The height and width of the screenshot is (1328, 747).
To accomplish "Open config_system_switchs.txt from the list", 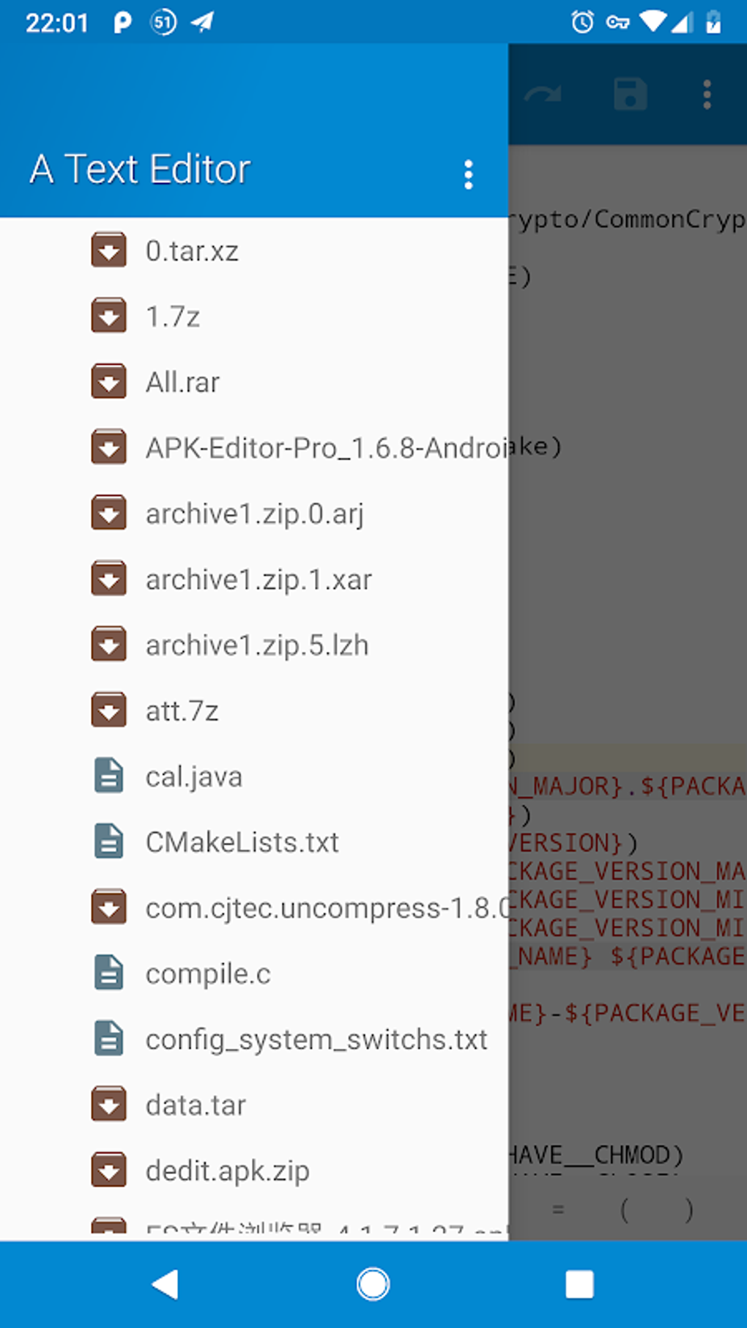I will (x=316, y=1039).
